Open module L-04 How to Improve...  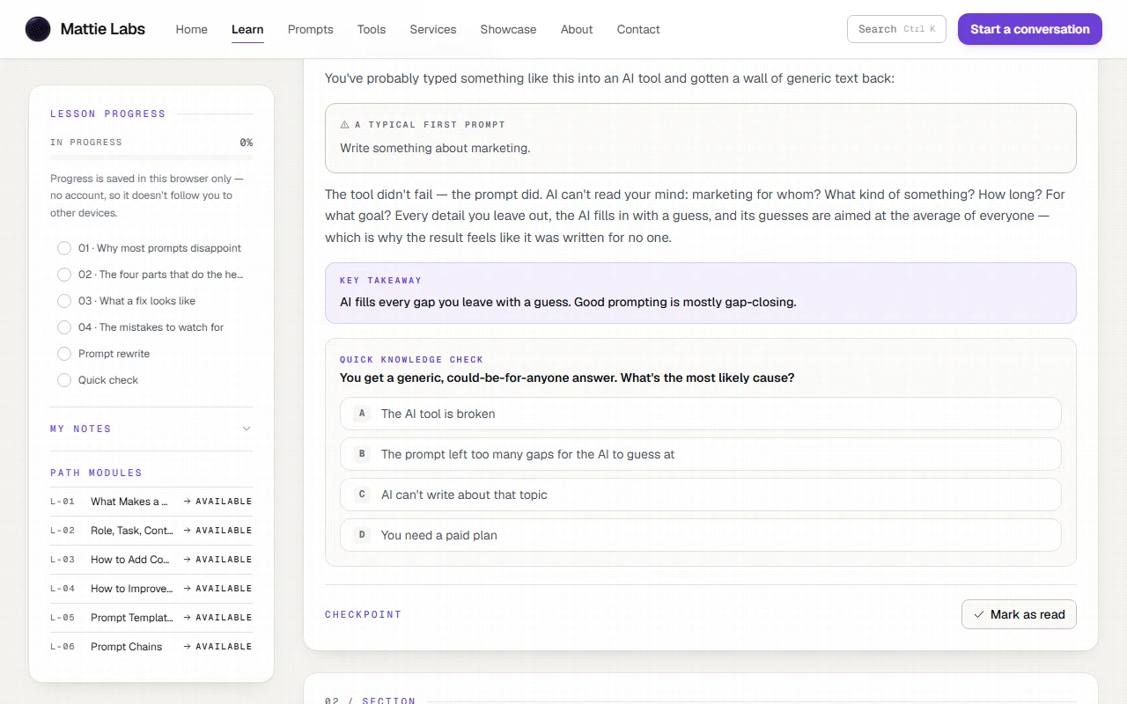tap(151, 589)
